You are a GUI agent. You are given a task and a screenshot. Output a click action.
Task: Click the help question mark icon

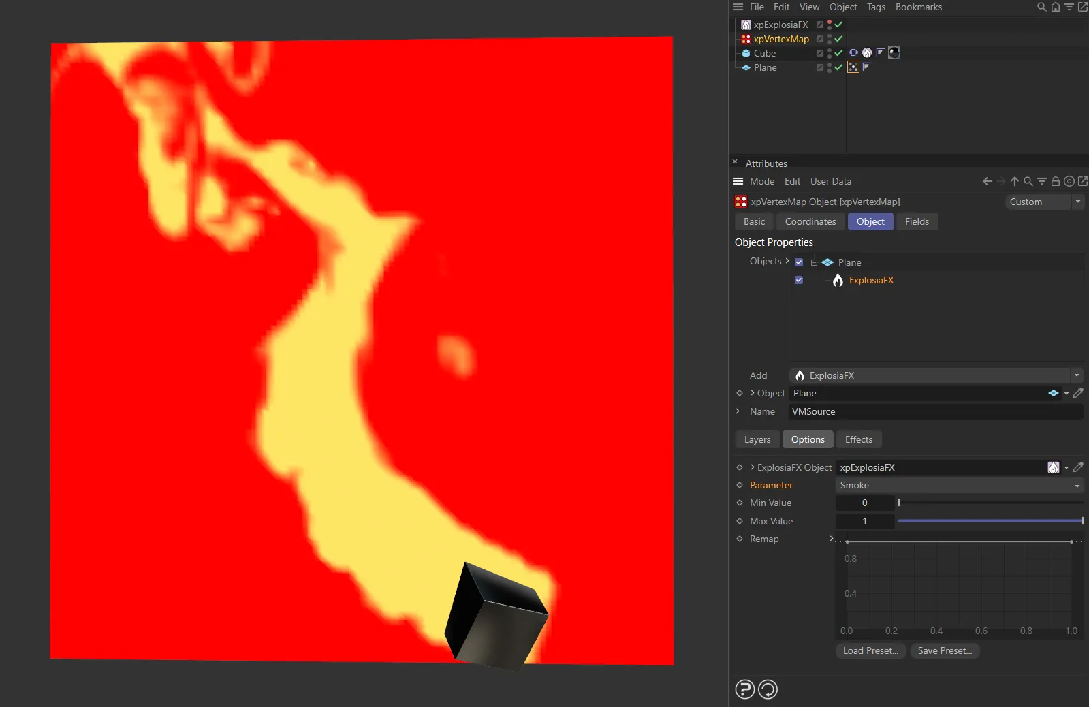[745, 689]
